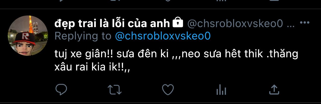Click the gray @chsrobloxvskeo0 handle in the header
Screen dimensions: 321x104
click(235, 24)
